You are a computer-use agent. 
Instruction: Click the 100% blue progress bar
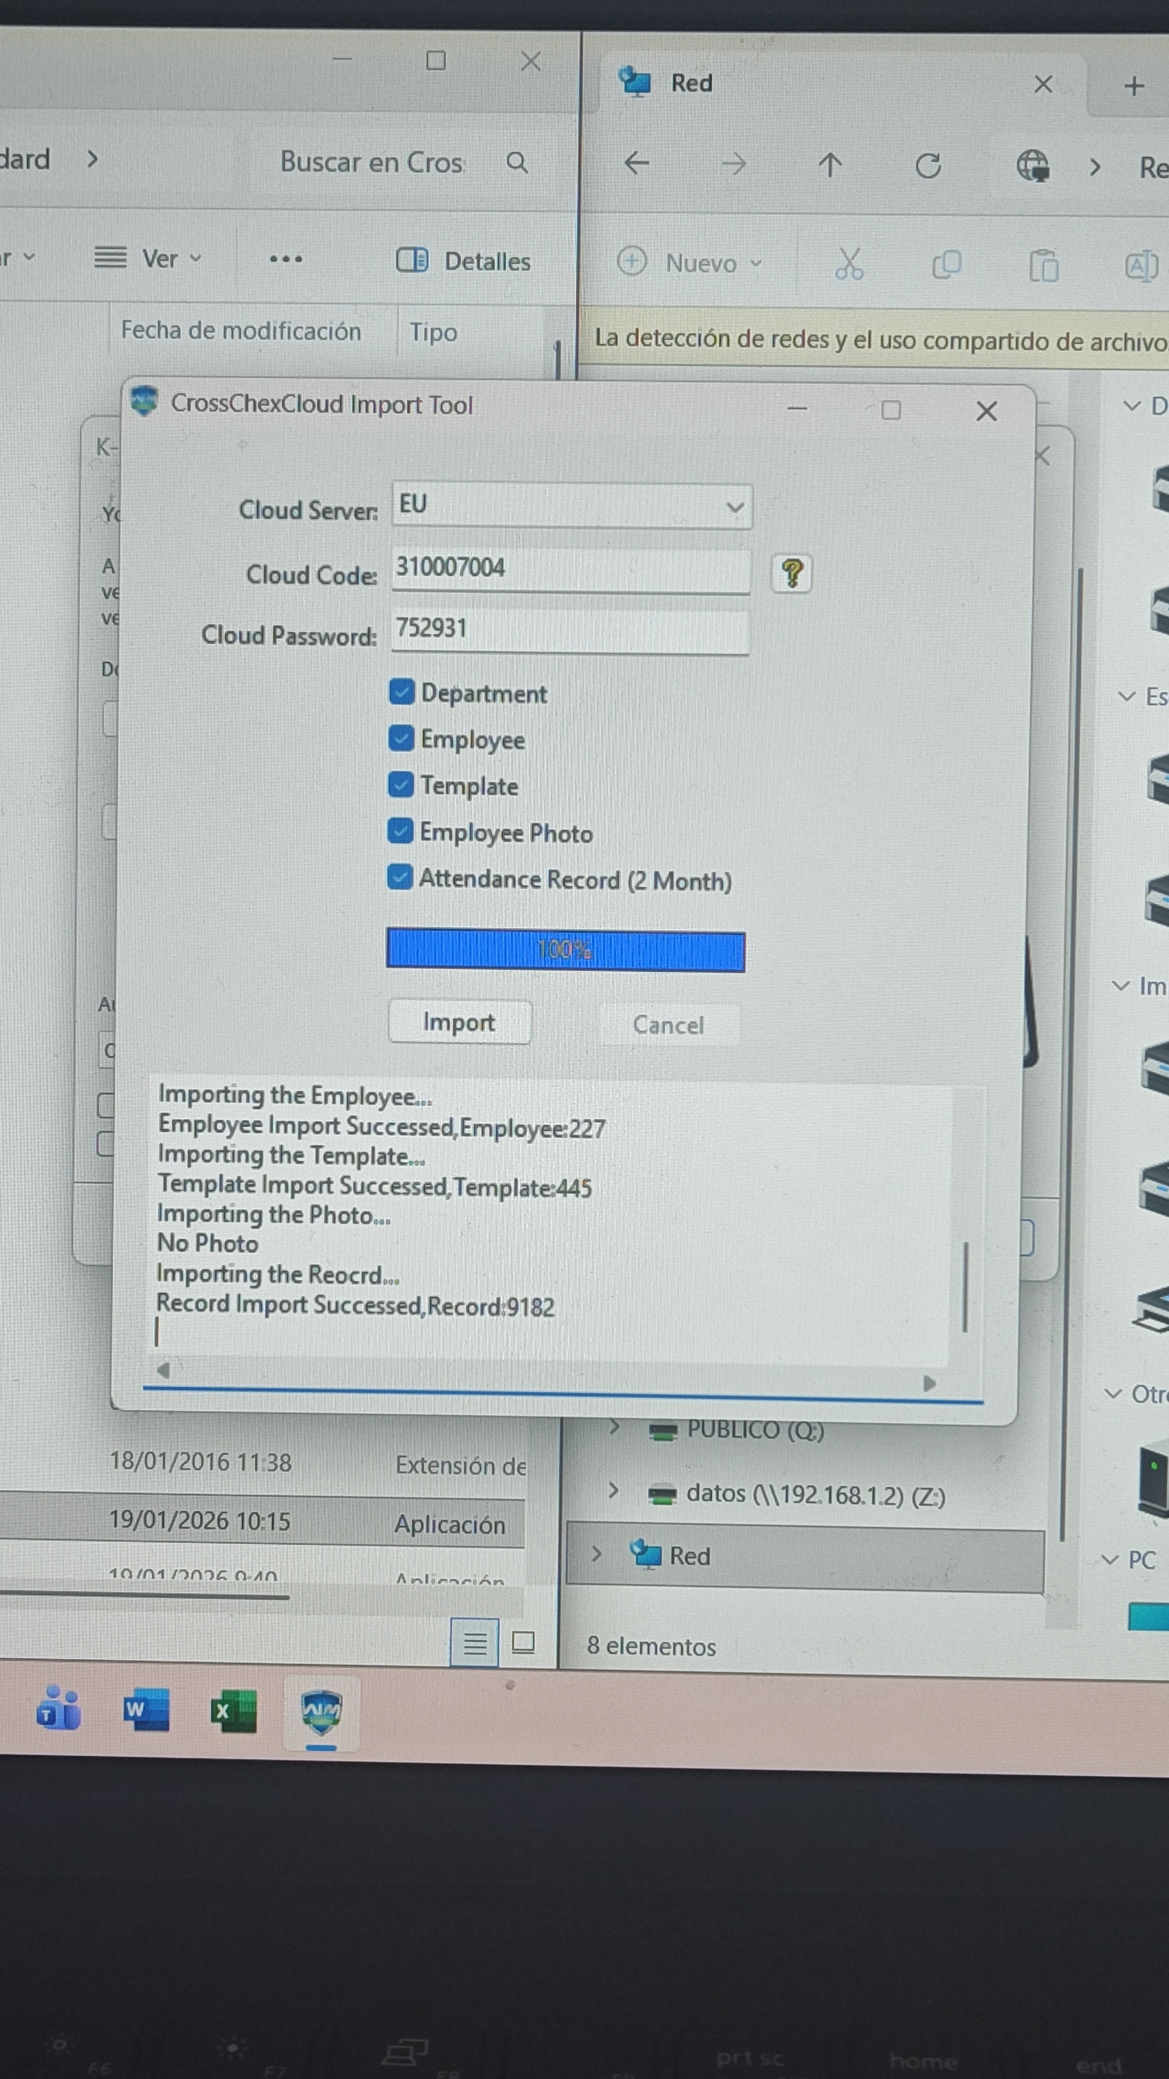pos(566,949)
